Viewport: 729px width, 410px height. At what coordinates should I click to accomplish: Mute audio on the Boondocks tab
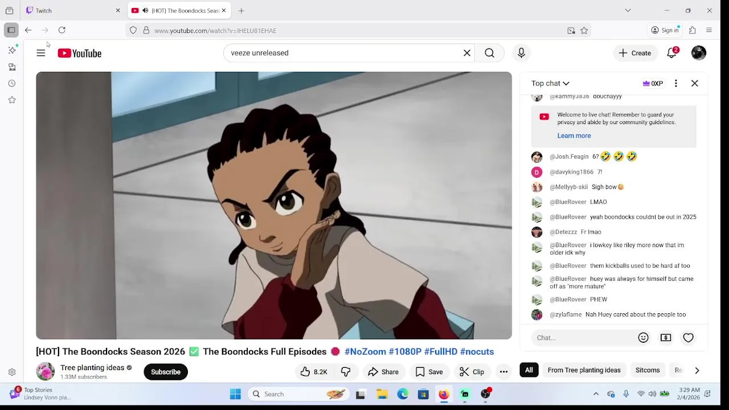(145, 10)
